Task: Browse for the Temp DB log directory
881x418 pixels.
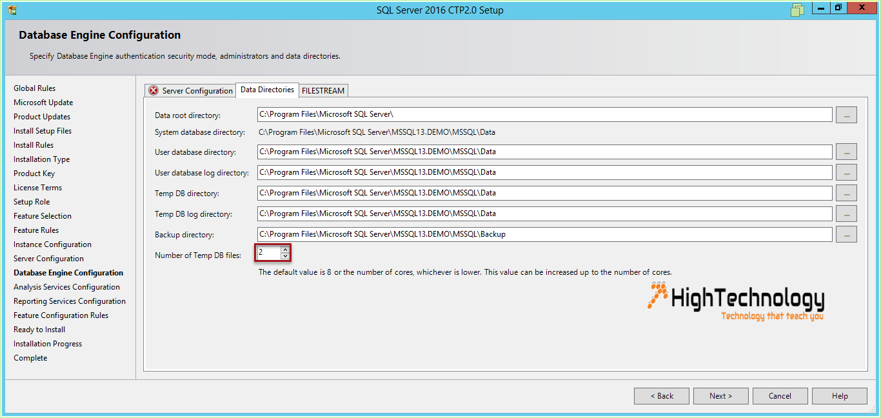Action: coord(846,214)
